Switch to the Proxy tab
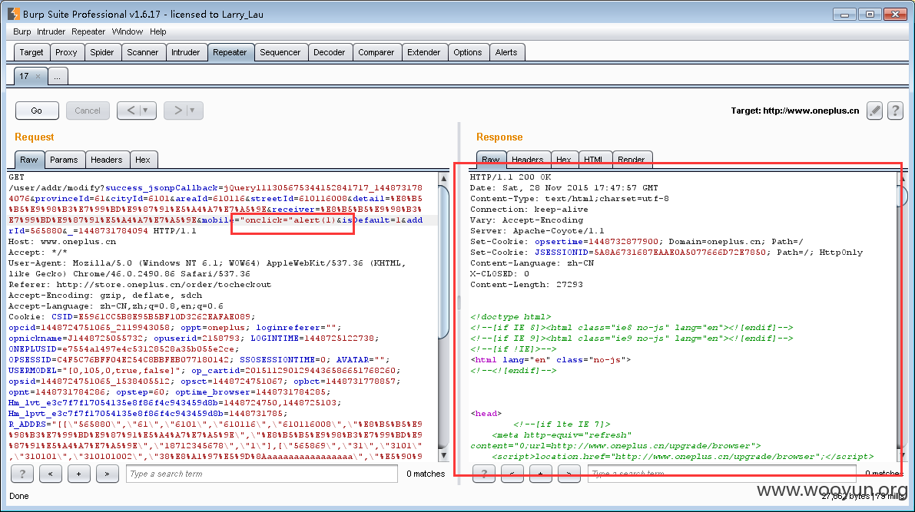This screenshot has width=915, height=512. pos(66,52)
